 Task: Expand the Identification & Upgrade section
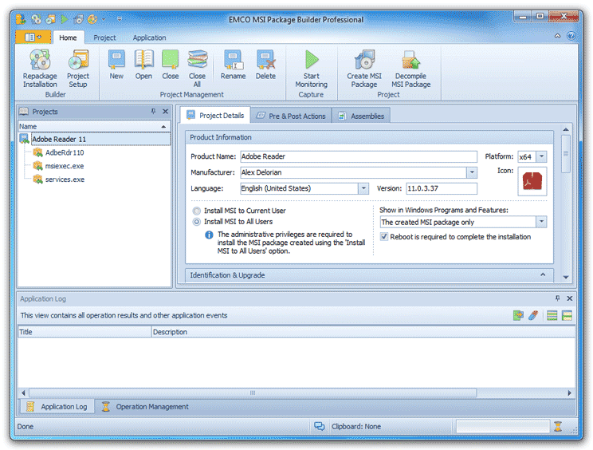pos(543,274)
